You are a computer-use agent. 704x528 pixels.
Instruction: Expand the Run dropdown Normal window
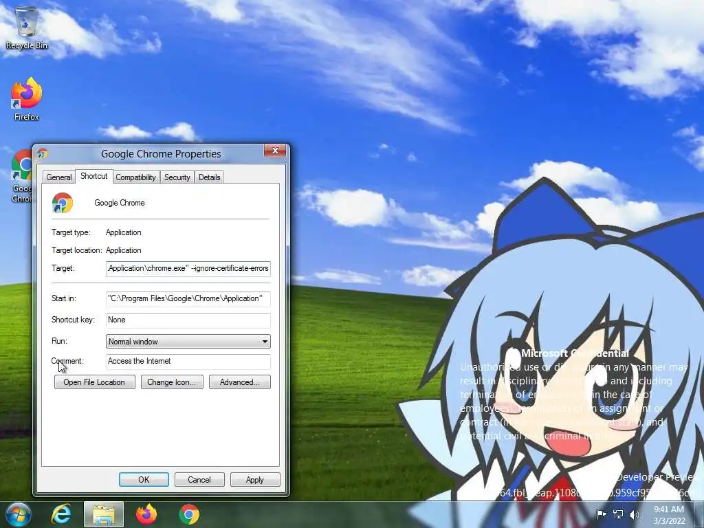[188, 341]
